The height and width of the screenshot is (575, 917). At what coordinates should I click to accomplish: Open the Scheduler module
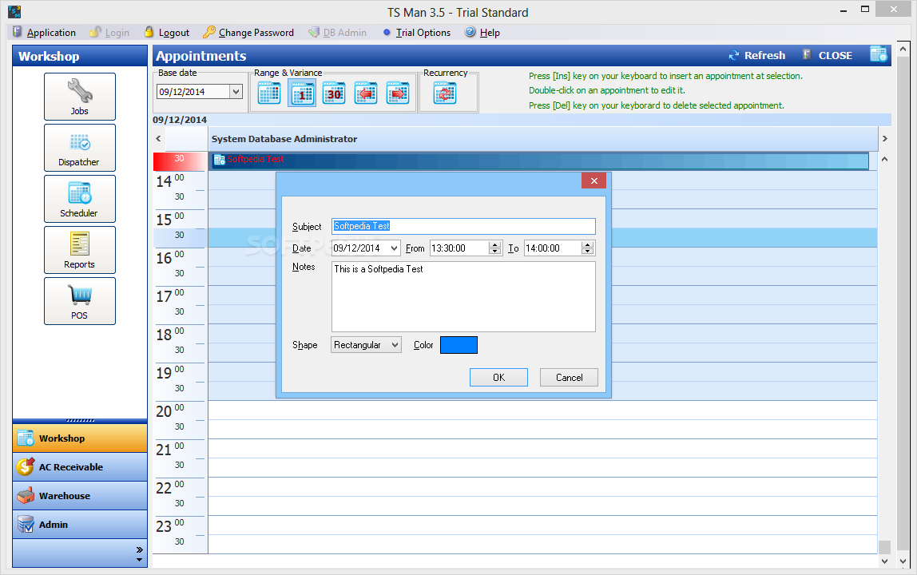(80, 199)
